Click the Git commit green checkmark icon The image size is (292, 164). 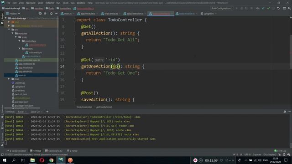tap(268, 8)
